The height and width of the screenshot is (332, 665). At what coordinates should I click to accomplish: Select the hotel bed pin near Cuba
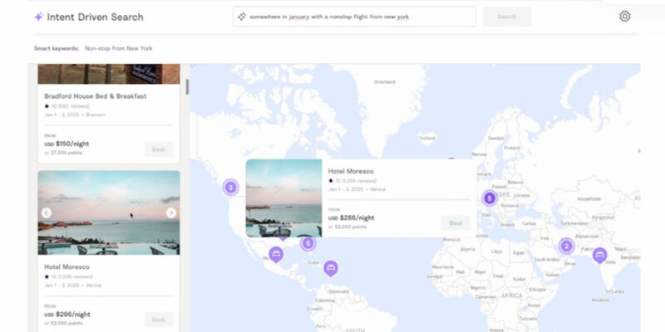[330, 268]
